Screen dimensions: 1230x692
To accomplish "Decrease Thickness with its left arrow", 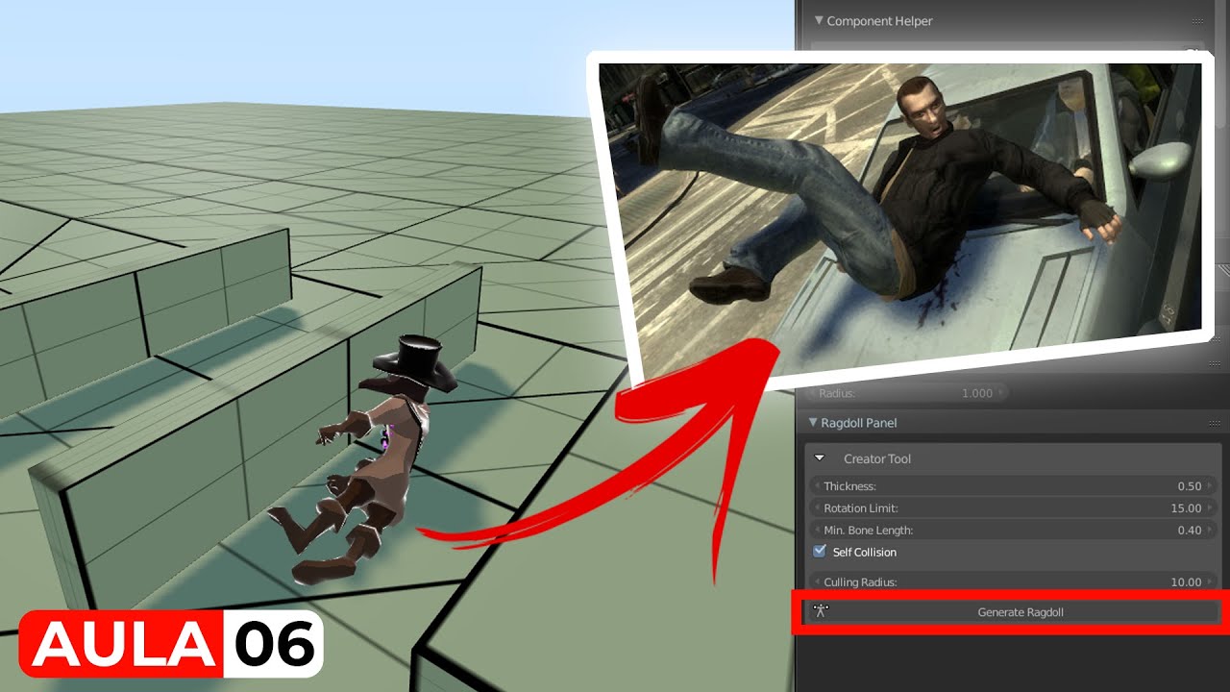I will tap(817, 486).
